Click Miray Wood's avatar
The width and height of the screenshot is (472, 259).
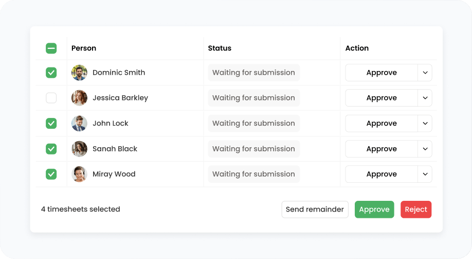coord(80,174)
